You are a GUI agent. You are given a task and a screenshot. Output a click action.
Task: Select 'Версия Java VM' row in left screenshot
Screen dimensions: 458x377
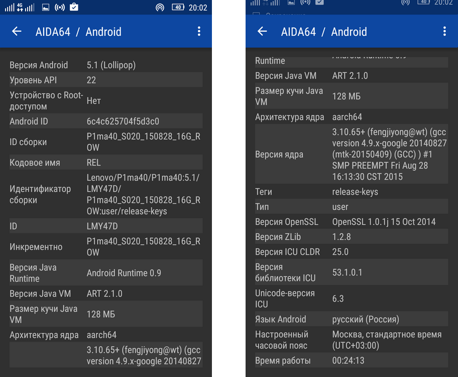106,294
